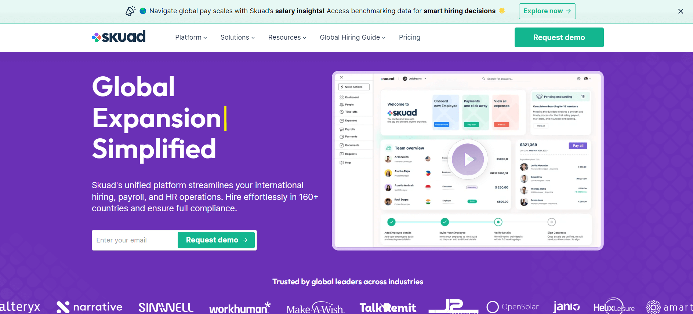Select Help in preview sidebar
Viewport: 693px width, 314px height.
pyautogui.click(x=345, y=163)
